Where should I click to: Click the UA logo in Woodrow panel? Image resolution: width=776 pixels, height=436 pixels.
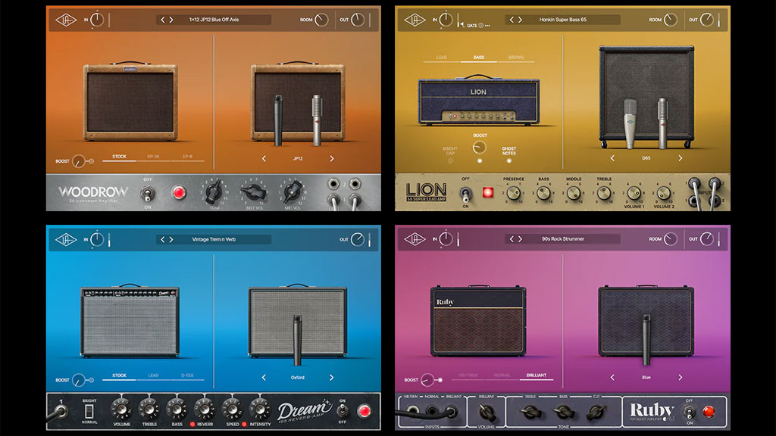(66, 20)
